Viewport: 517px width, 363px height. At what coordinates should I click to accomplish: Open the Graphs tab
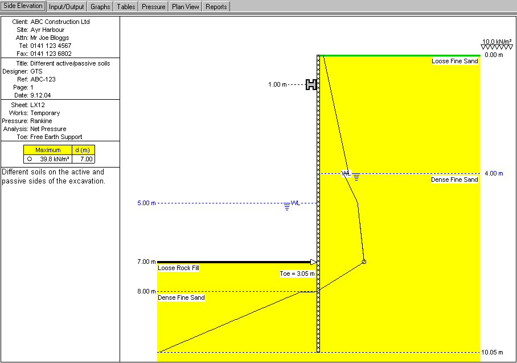(x=100, y=7)
